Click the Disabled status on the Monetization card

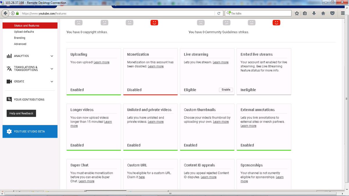(x=134, y=90)
